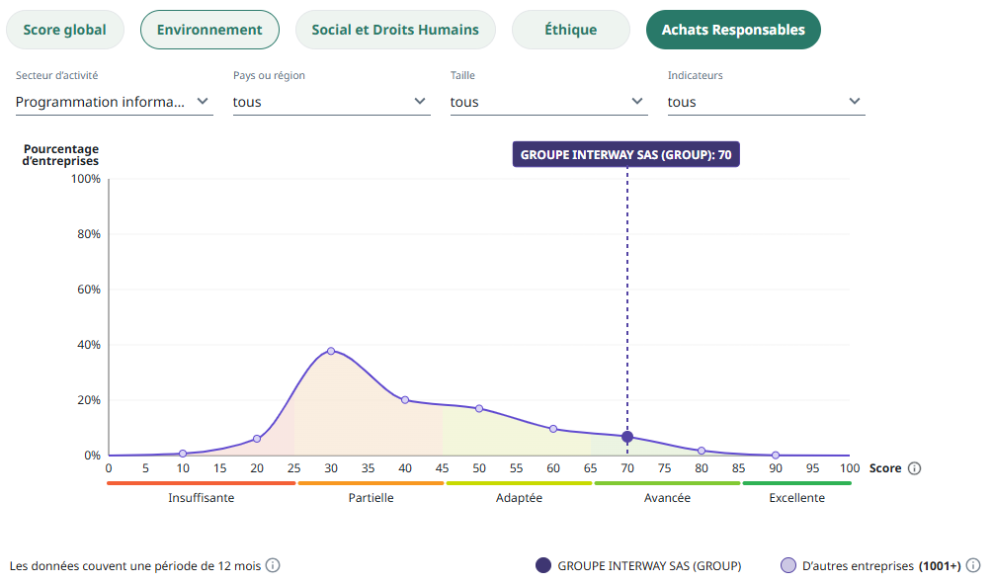Open the Taille filter dropdown

point(548,101)
